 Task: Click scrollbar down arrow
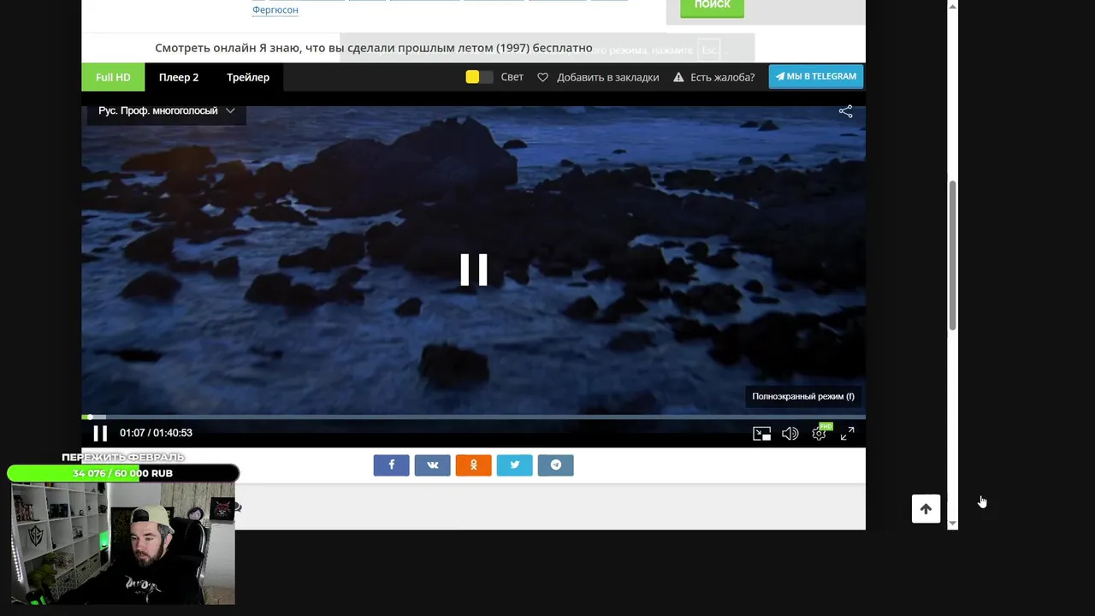coord(952,523)
